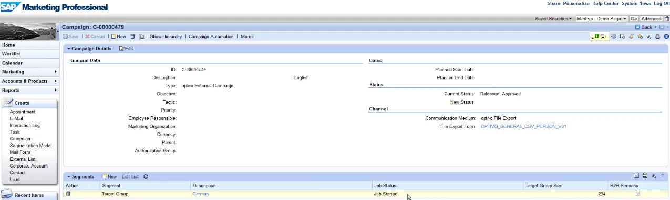Click the Share link in header
This screenshot has width=670, height=200.
pos(553,3)
